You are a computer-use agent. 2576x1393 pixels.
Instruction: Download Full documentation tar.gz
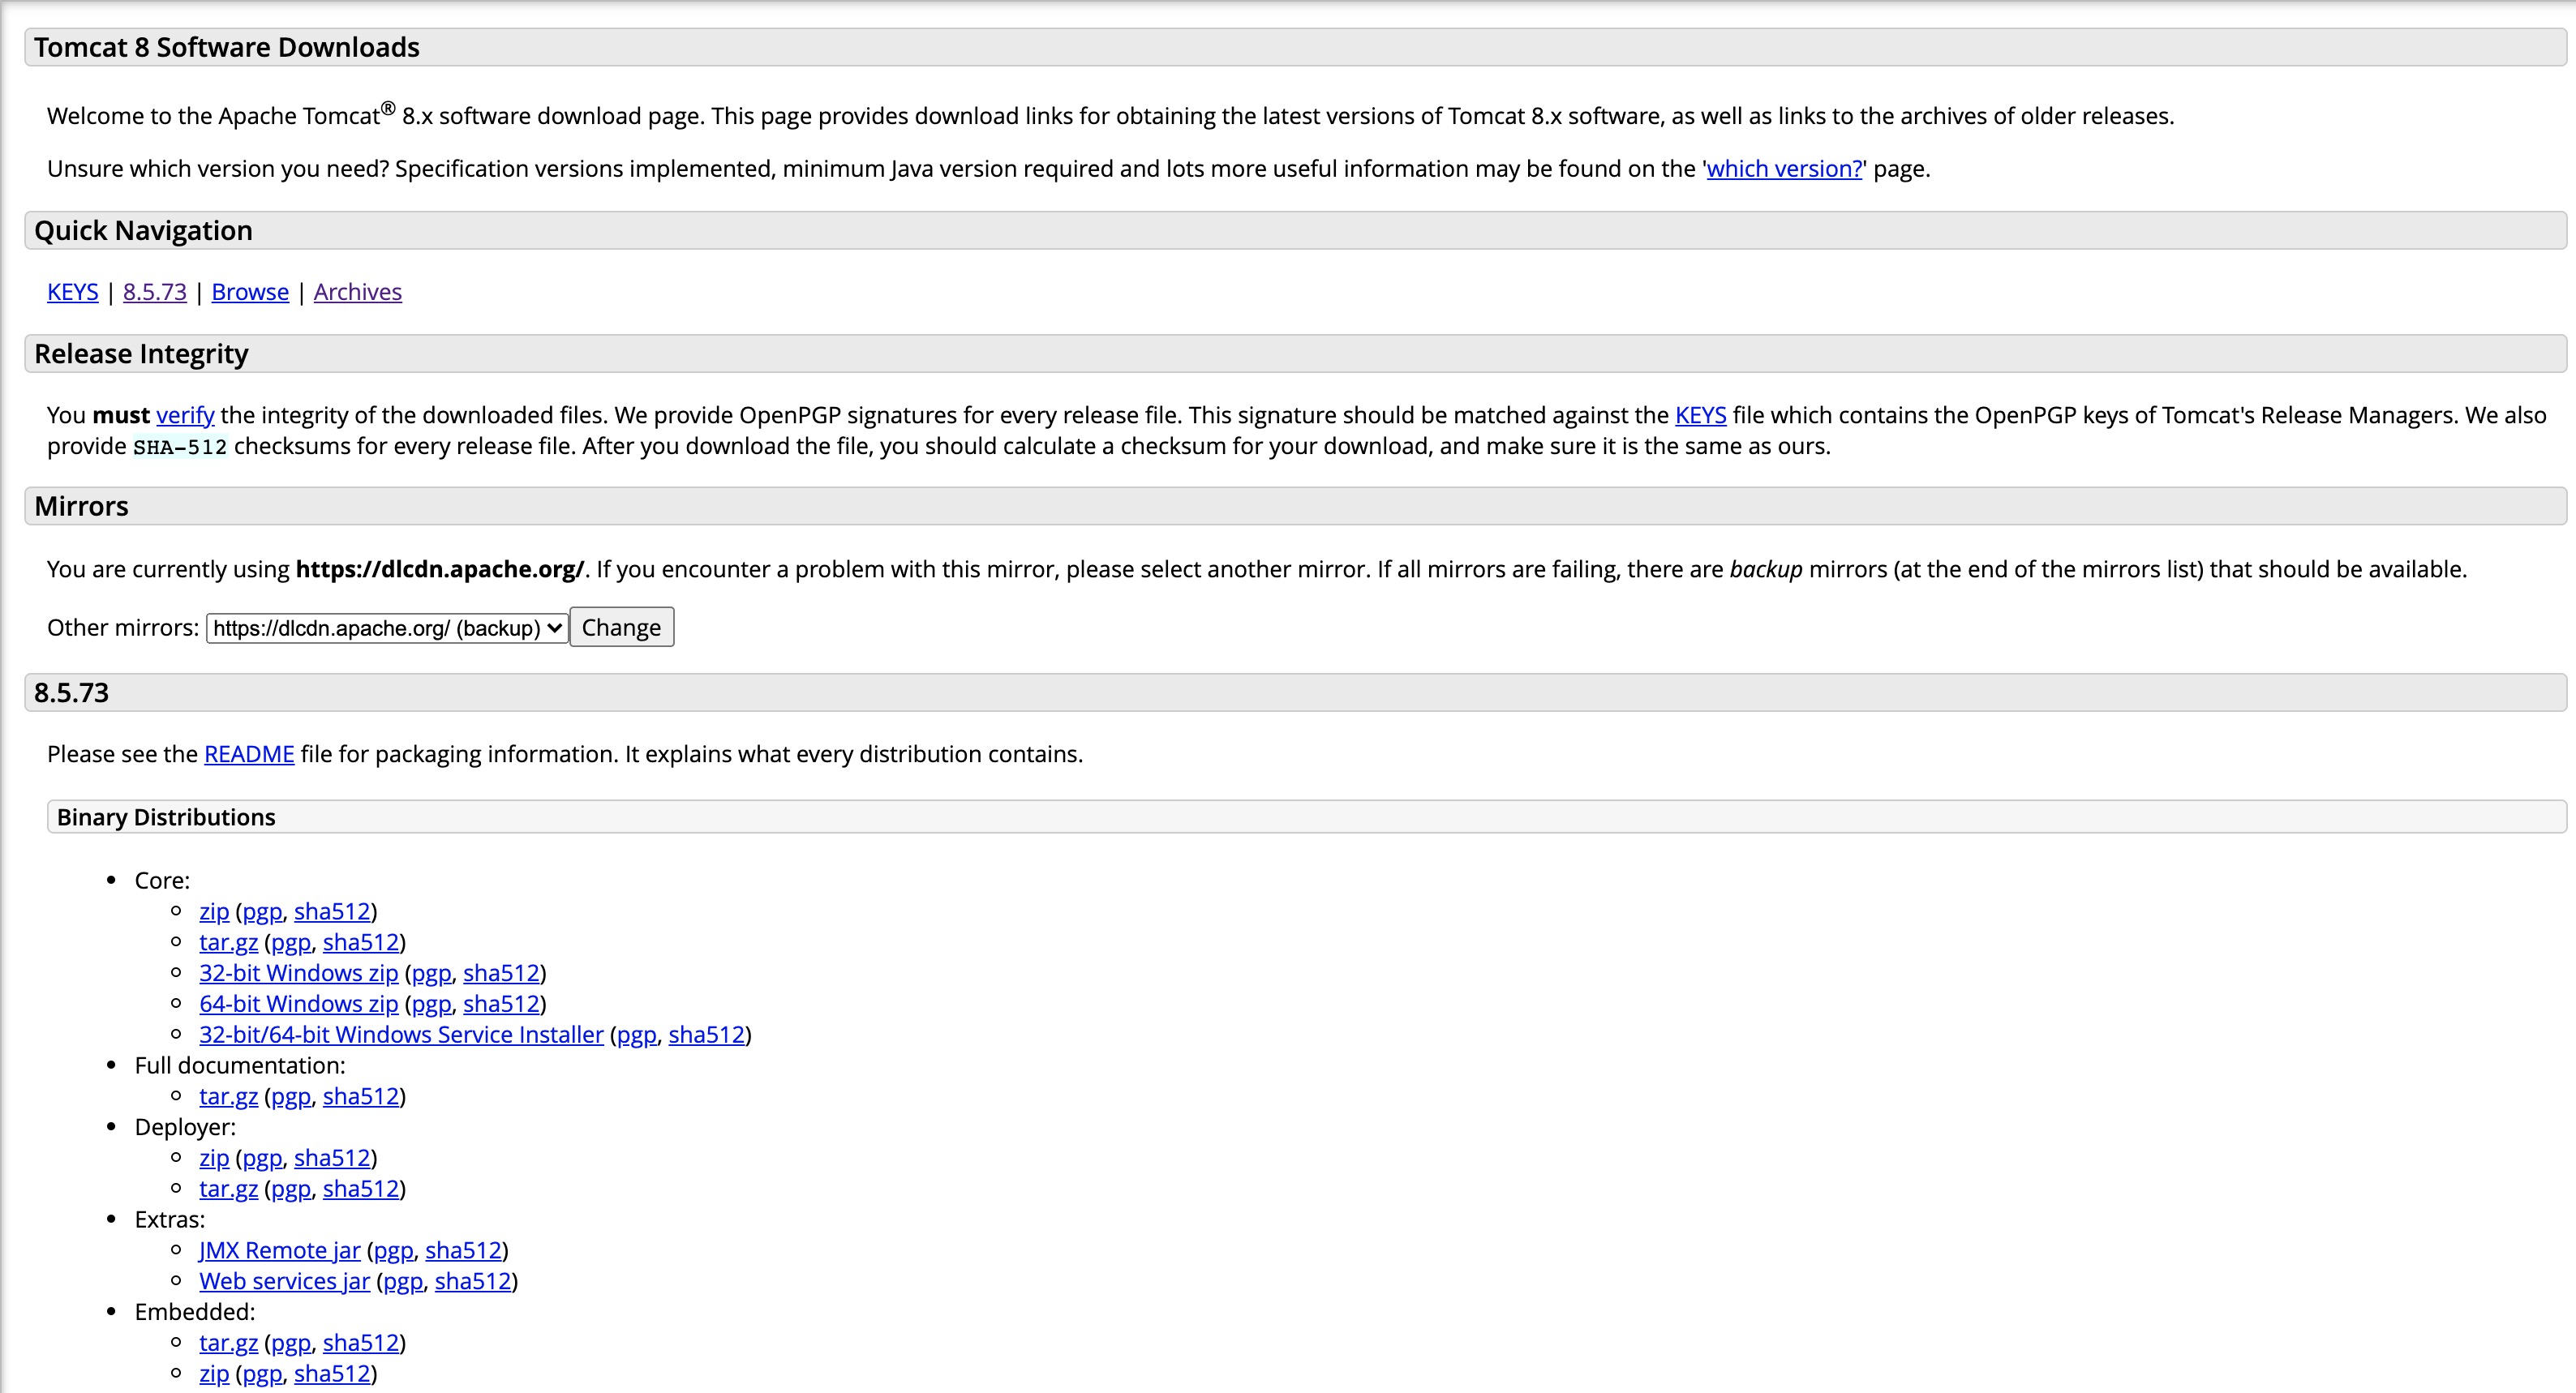(x=228, y=1097)
